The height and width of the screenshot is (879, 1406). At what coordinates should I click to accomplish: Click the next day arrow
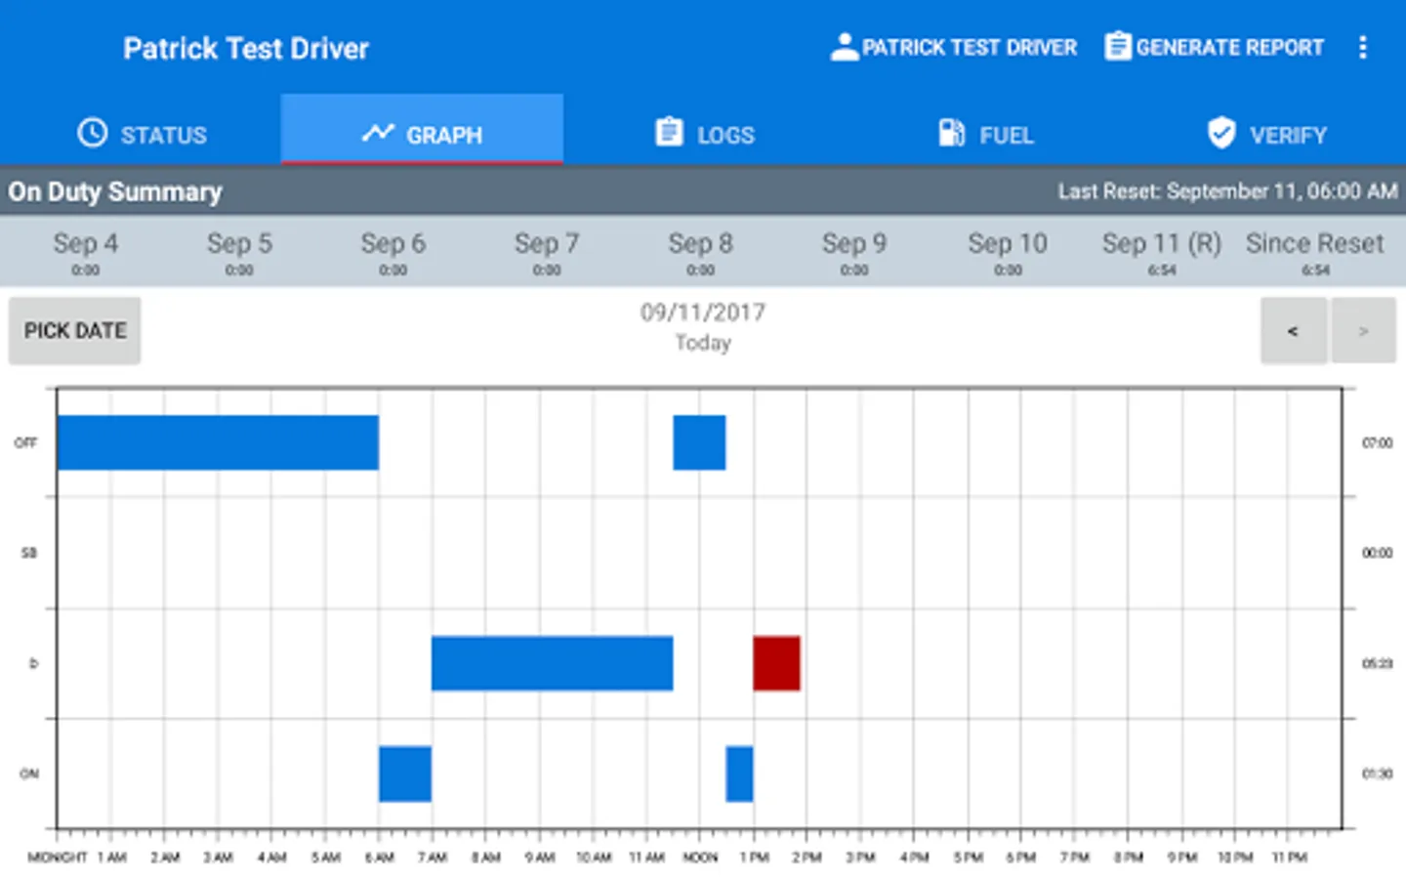click(1363, 331)
